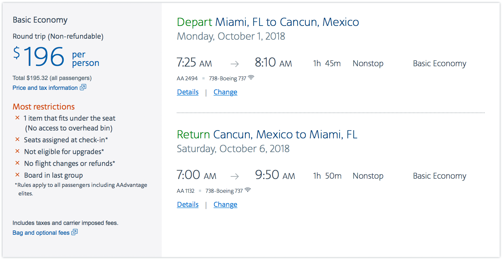Open Details for the return Cancun flight
Screen dimensions: 502x259
(x=188, y=205)
